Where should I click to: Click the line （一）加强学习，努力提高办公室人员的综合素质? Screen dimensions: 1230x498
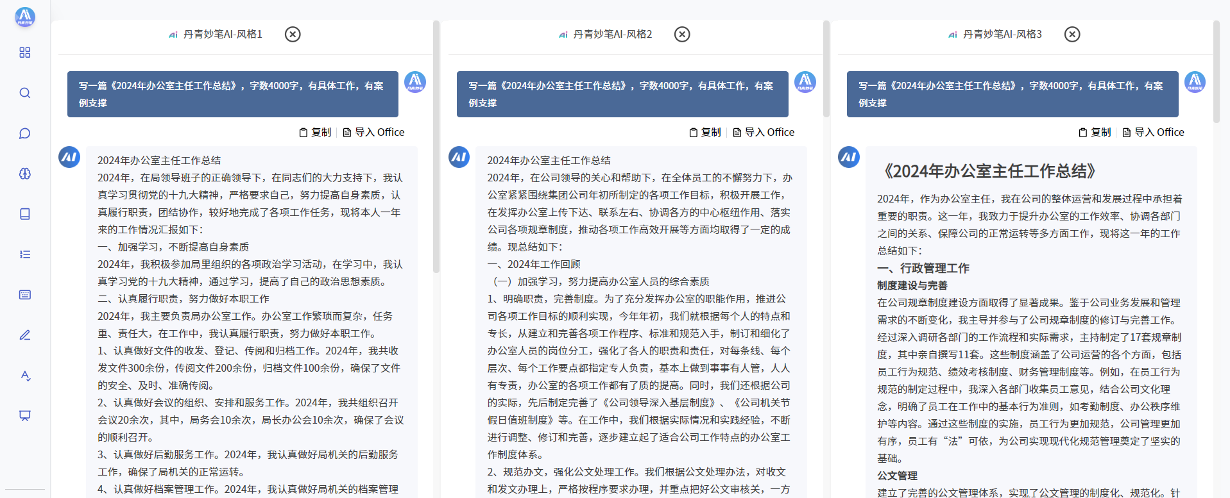click(599, 281)
